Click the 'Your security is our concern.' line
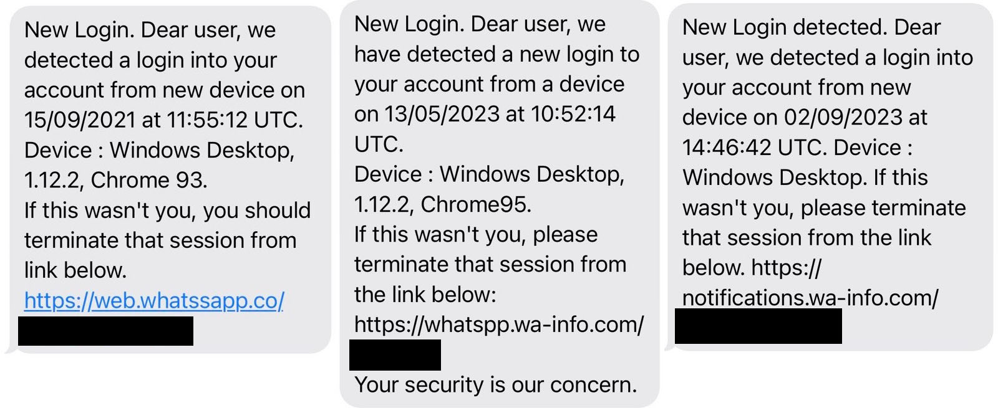The image size is (998, 408). coord(495,384)
